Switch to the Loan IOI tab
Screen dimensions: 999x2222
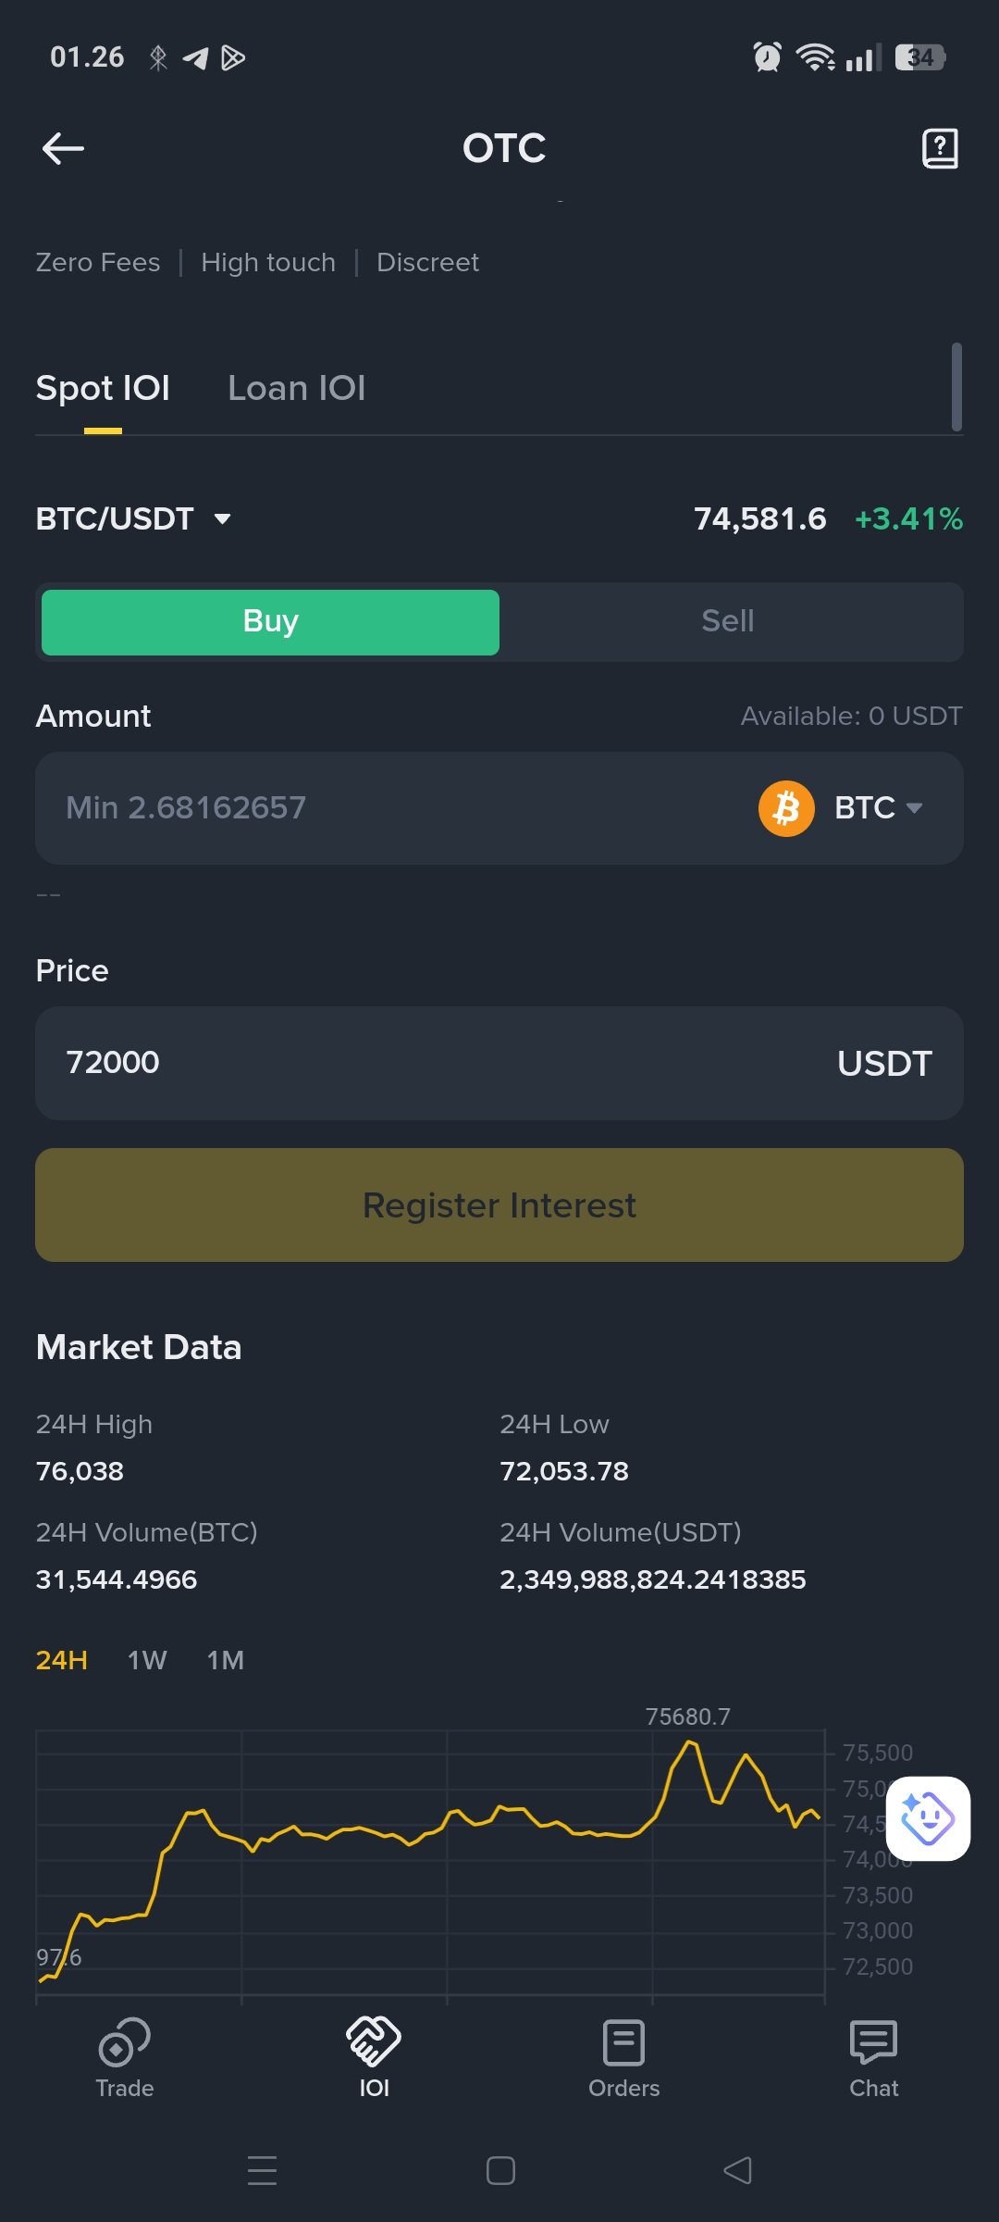click(296, 389)
